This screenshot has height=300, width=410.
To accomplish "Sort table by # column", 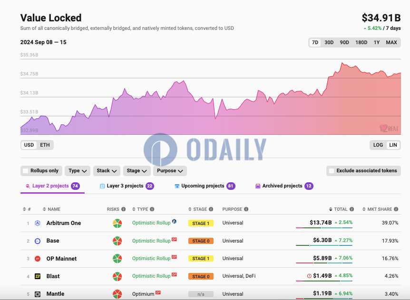I will click(27, 209).
